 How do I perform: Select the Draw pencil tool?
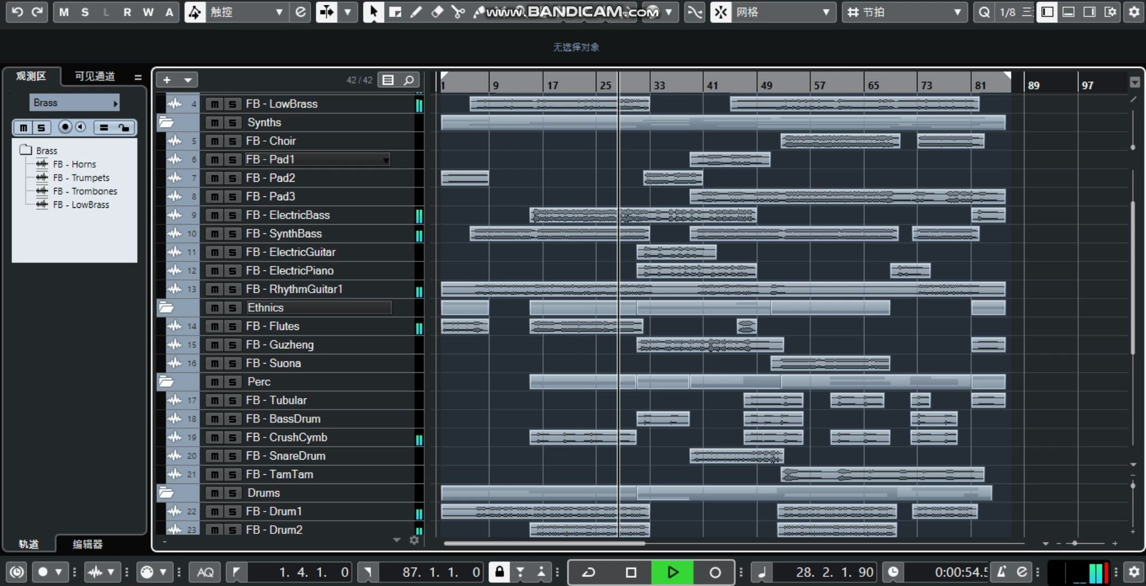pos(416,12)
